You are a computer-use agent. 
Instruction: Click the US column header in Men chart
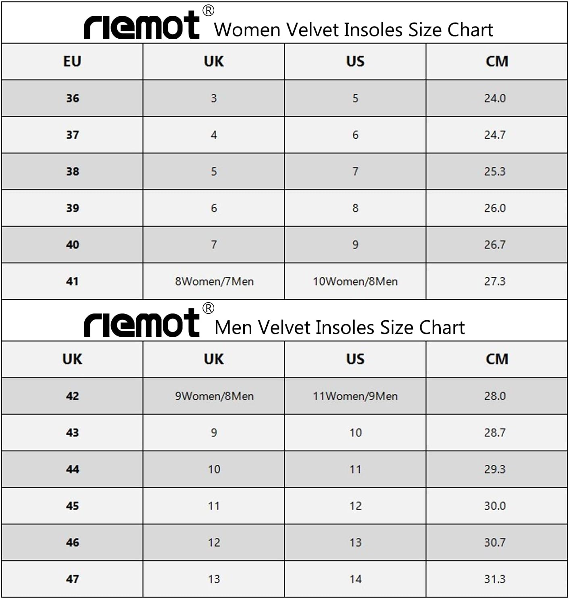[355, 359]
